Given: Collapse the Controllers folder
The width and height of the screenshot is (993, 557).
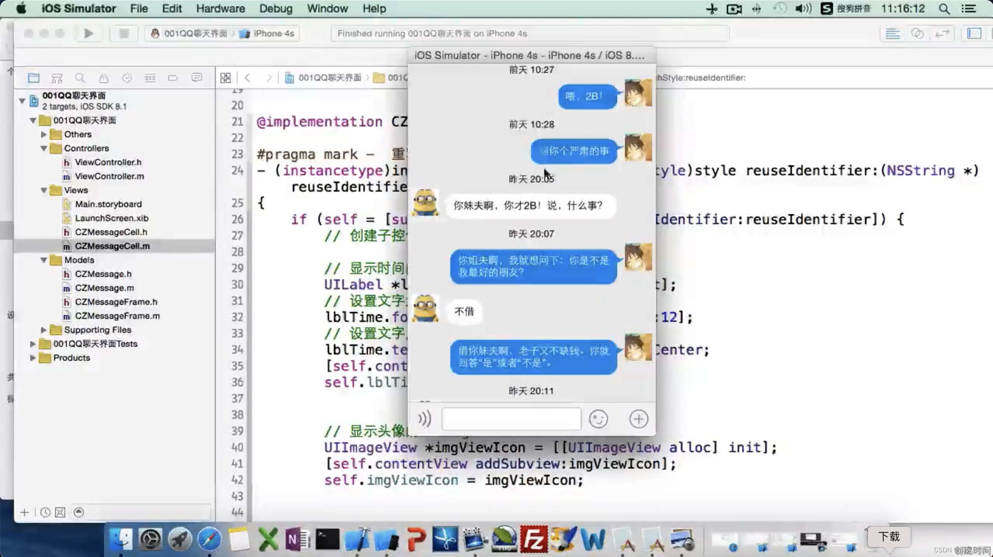Looking at the screenshot, I should point(44,149).
